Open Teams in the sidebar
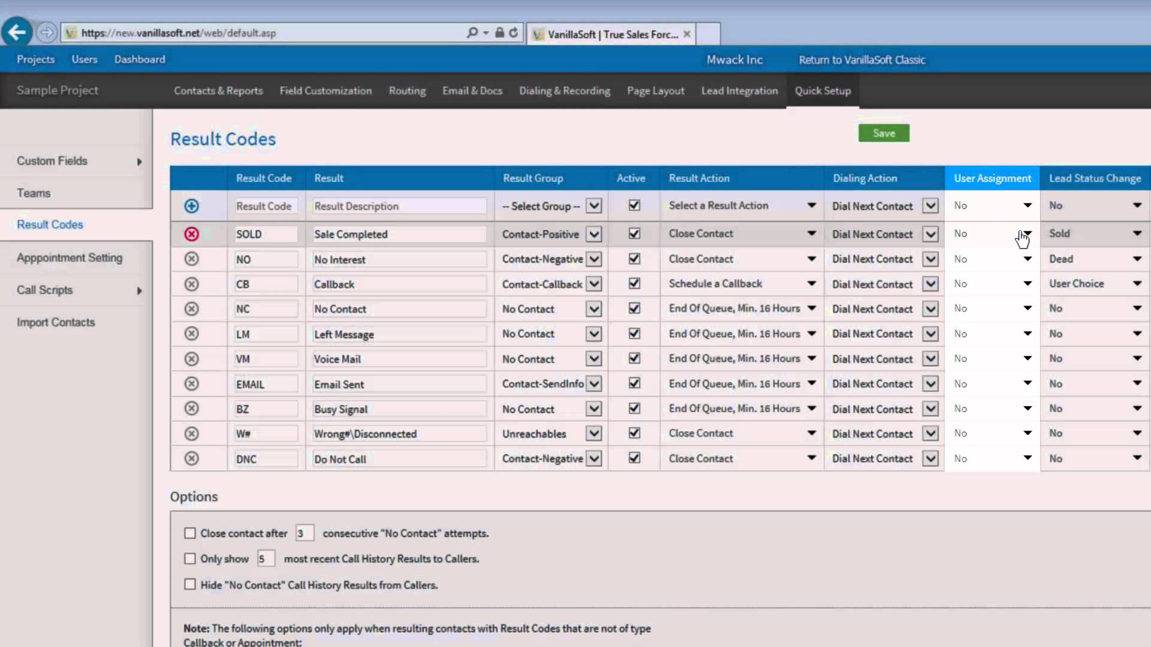The width and height of the screenshot is (1151, 647). (34, 193)
